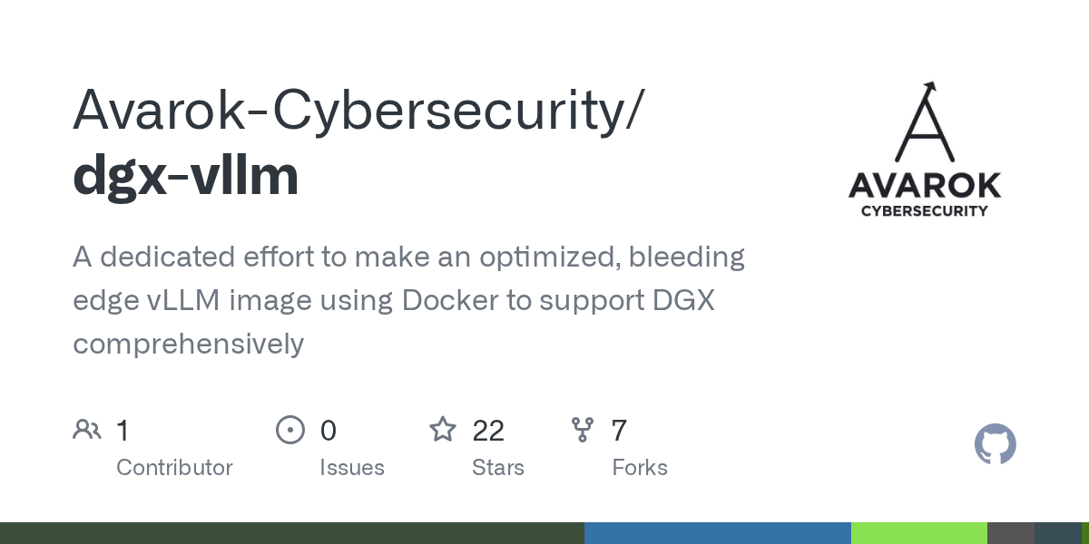
Task: Open the dgx-vllm repository title
Action: click(x=186, y=175)
